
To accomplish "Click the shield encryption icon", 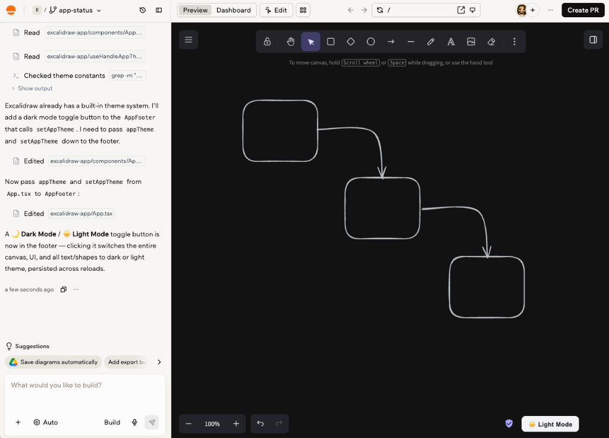I will (509, 424).
